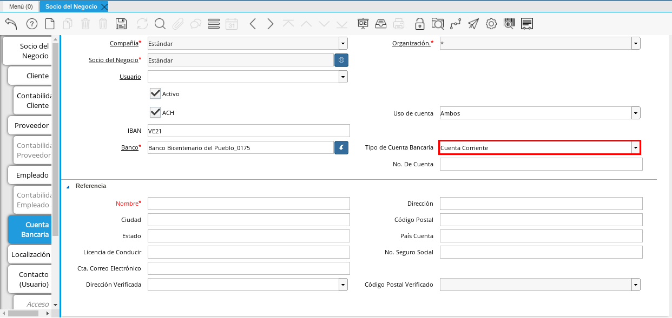This screenshot has height=318, width=672.
Task: Open the Uso de cuenta dropdown
Action: (x=636, y=113)
